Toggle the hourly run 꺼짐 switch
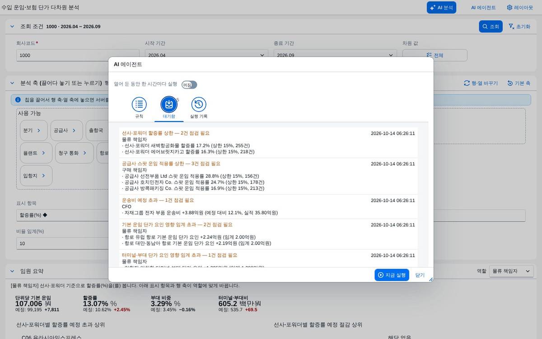This screenshot has height=339, width=542. point(189,85)
